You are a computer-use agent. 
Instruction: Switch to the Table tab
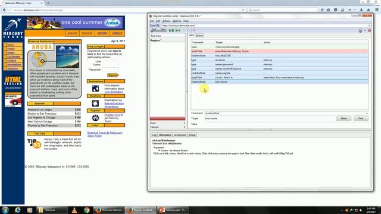(191, 35)
